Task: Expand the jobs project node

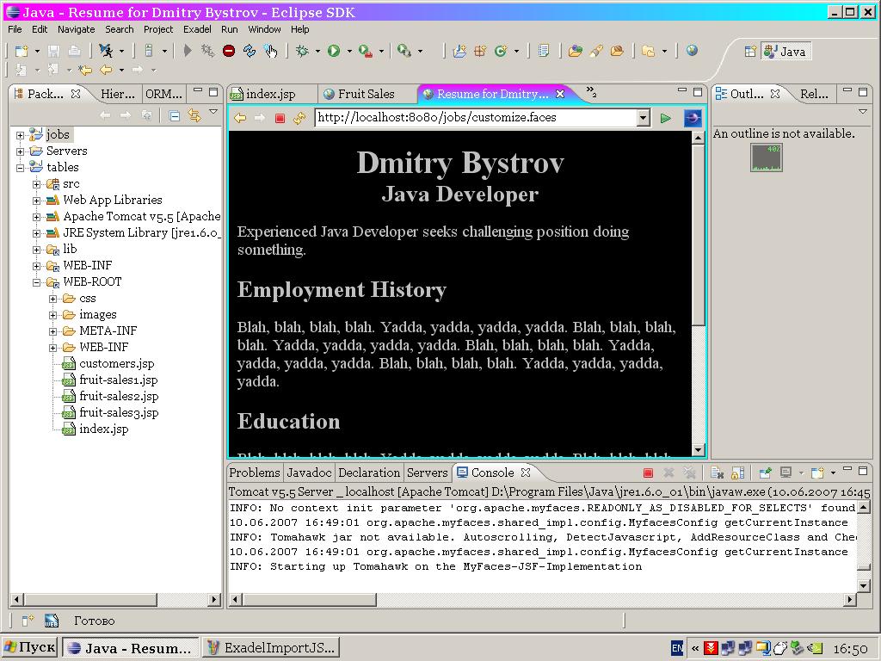Action: click(x=21, y=135)
